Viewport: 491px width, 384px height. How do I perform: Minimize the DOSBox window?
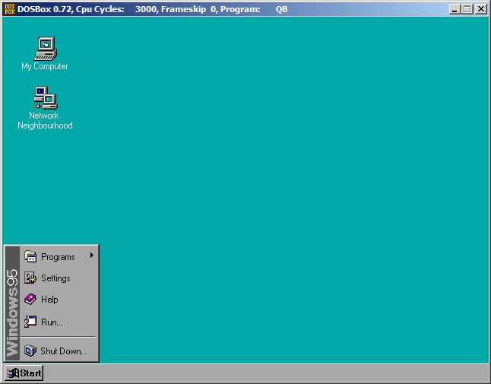pos(455,9)
